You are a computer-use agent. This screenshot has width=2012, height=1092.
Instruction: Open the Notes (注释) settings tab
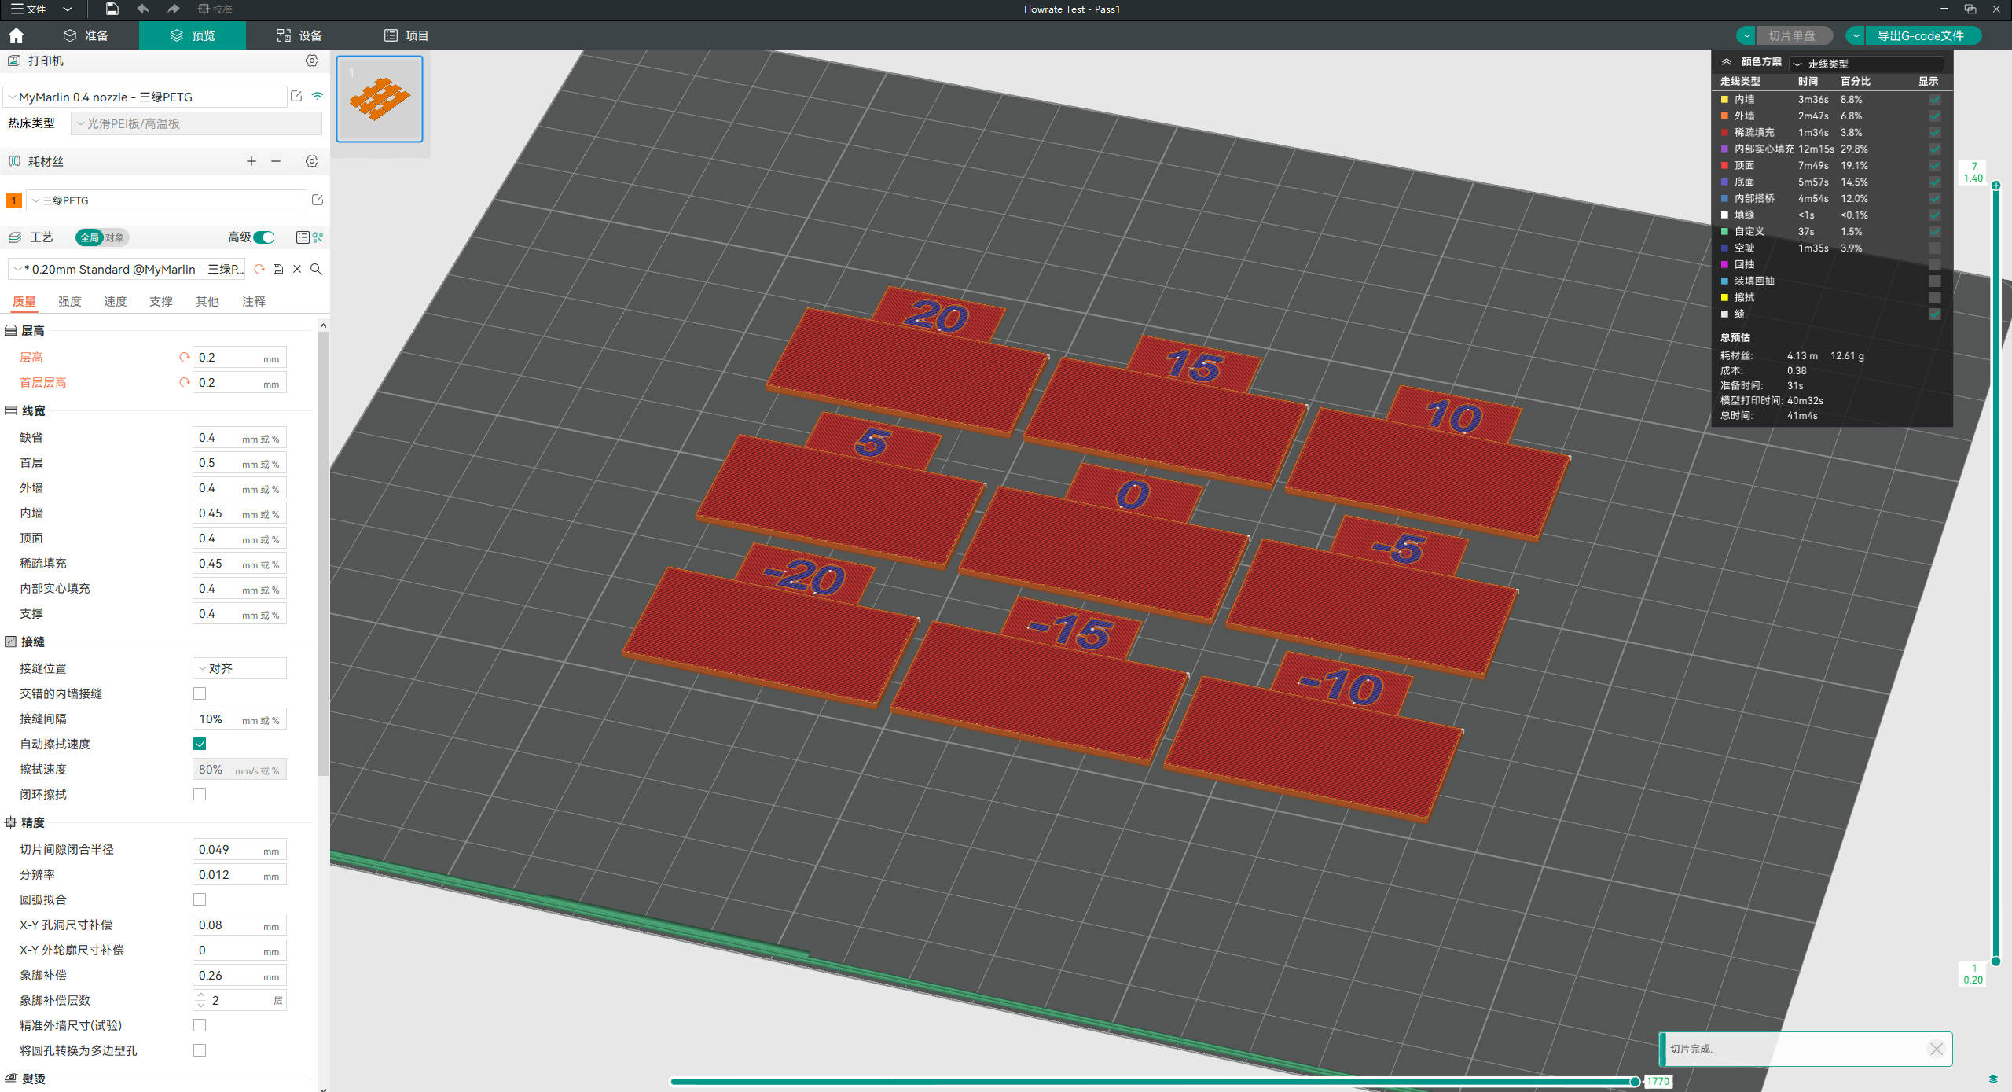(x=253, y=301)
